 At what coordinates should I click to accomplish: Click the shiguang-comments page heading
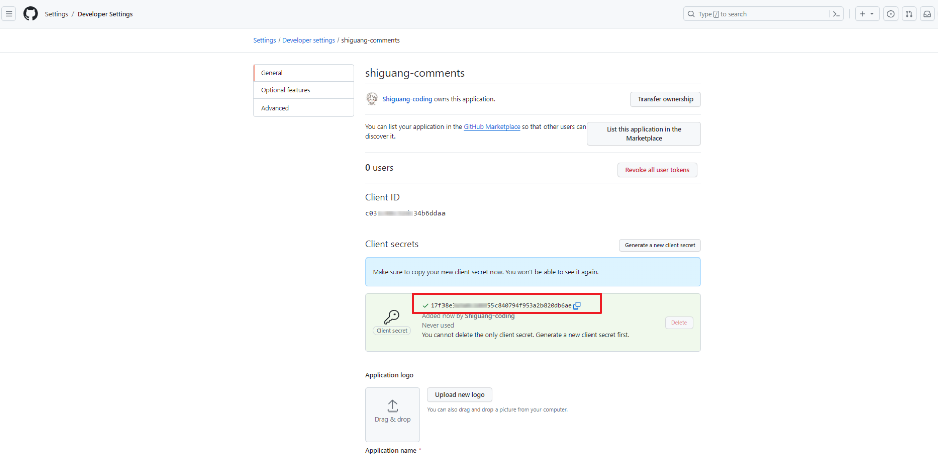(415, 73)
